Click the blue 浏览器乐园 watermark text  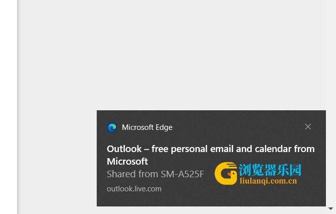click(x=270, y=170)
